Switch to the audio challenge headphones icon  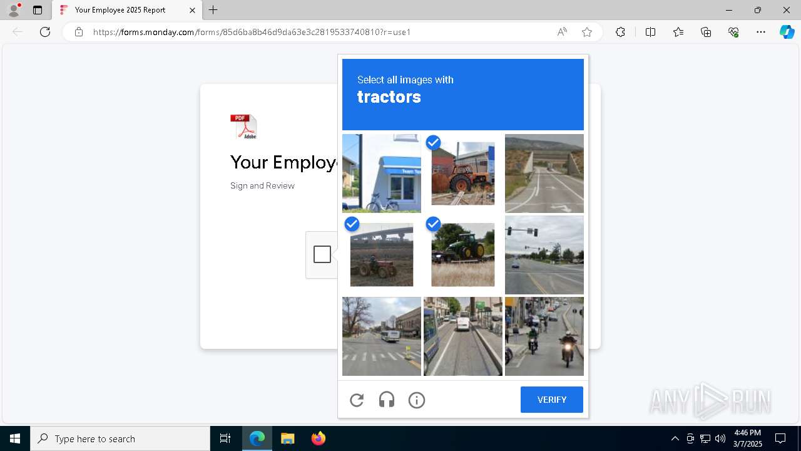point(387,400)
